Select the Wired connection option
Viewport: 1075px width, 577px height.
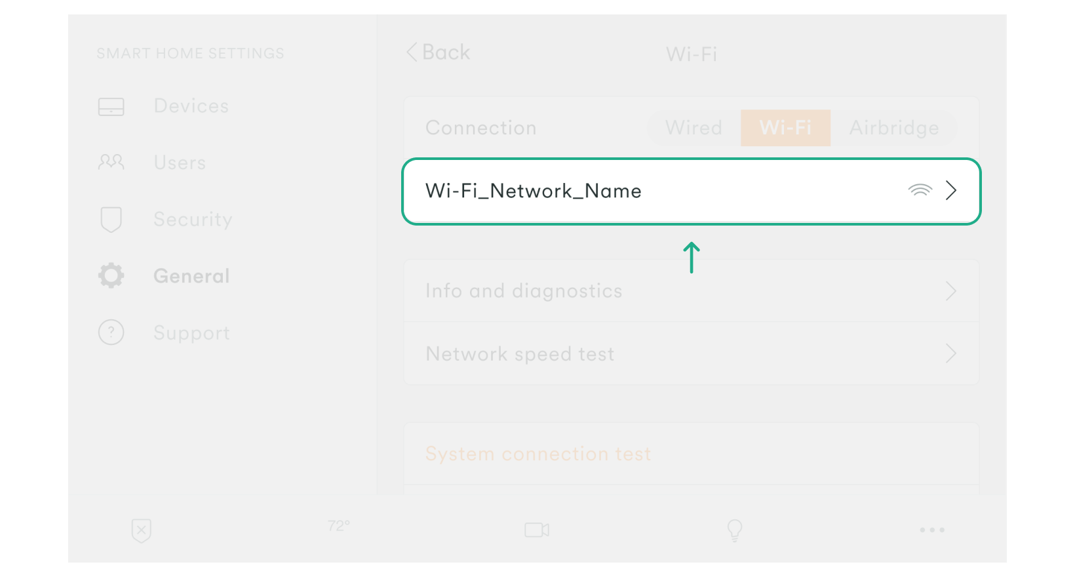click(694, 128)
